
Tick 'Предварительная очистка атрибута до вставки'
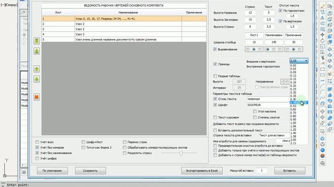215,145
